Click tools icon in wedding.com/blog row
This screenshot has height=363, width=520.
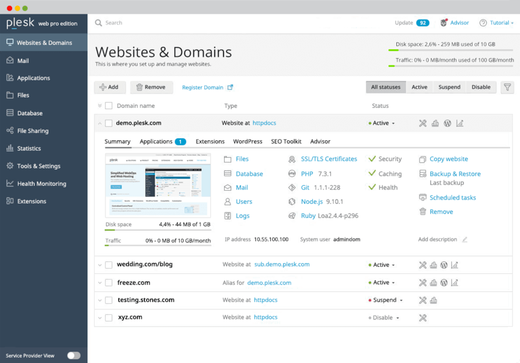tap(423, 265)
